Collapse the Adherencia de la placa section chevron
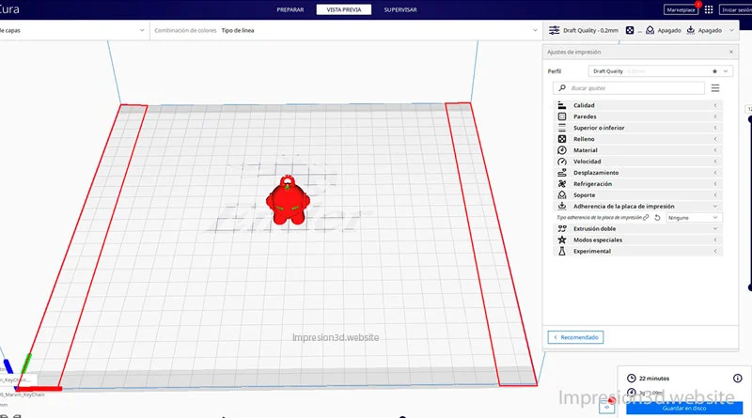Viewport: 752px width, 418px height. [715, 206]
